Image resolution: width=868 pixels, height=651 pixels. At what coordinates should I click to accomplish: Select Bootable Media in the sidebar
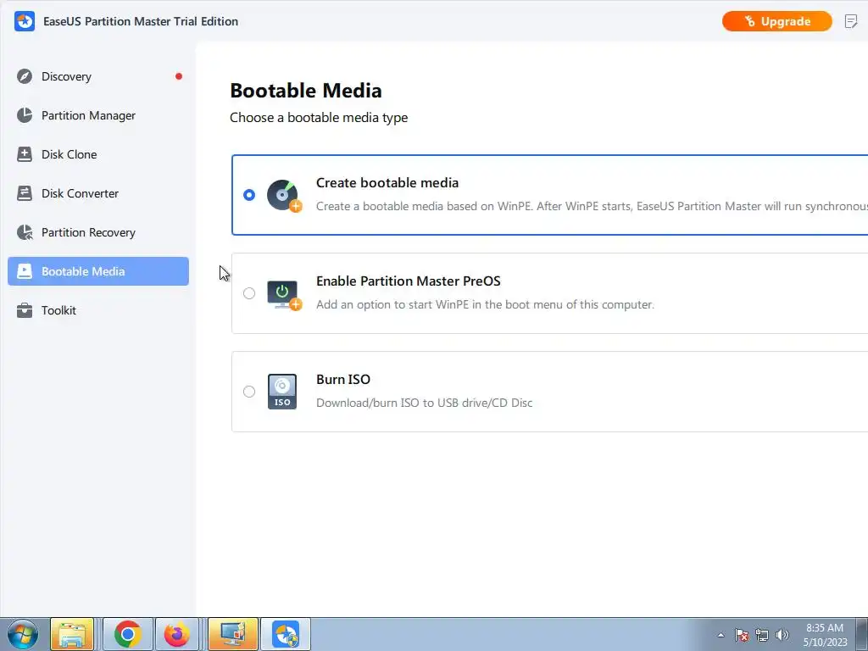(x=98, y=271)
